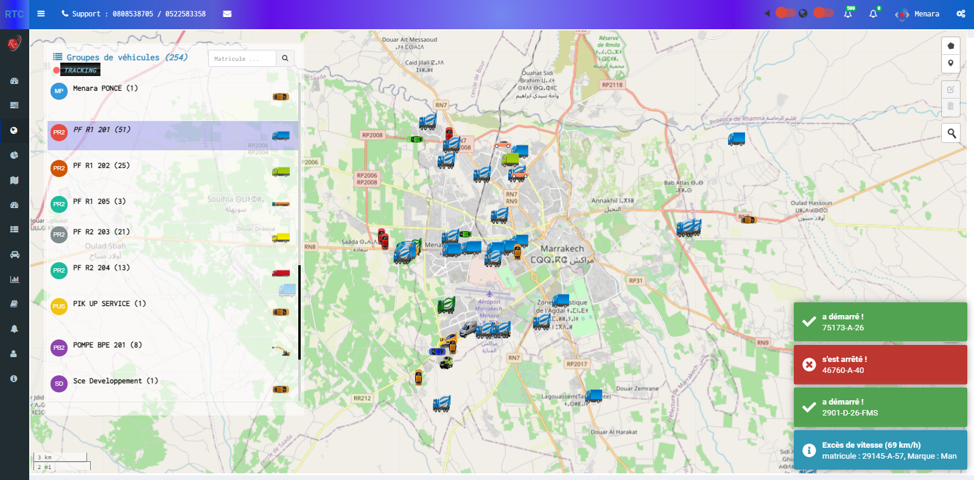Dismiss the 'a démarré ! 2901-D-26-FMS' notification

coord(880,407)
